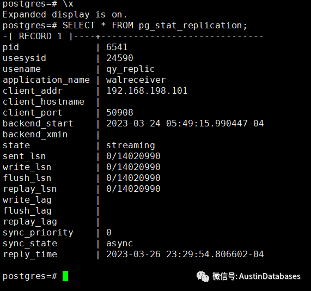Click the write_lsn field label
The width and height of the screenshot is (311, 291).
[x=27, y=167]
